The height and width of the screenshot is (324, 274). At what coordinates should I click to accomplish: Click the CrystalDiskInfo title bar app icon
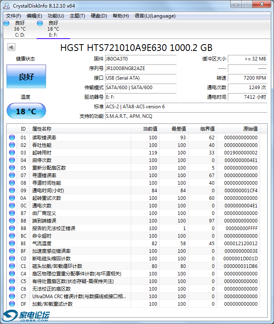6,6
